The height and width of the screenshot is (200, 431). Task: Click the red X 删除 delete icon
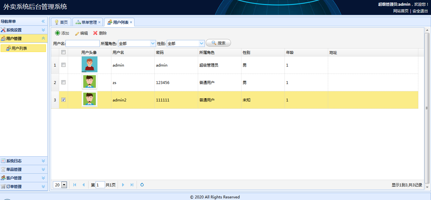coord(95,33)
